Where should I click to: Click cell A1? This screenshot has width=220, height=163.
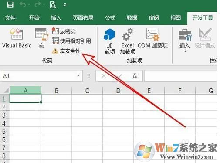click(26, 98)
